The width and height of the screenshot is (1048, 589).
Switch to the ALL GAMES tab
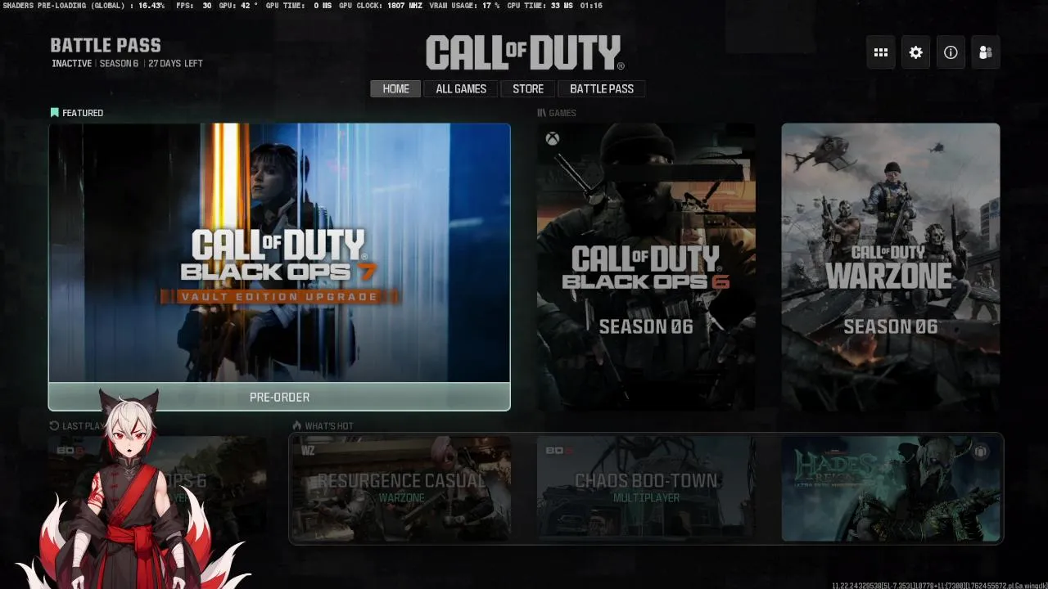coord(461,89)
